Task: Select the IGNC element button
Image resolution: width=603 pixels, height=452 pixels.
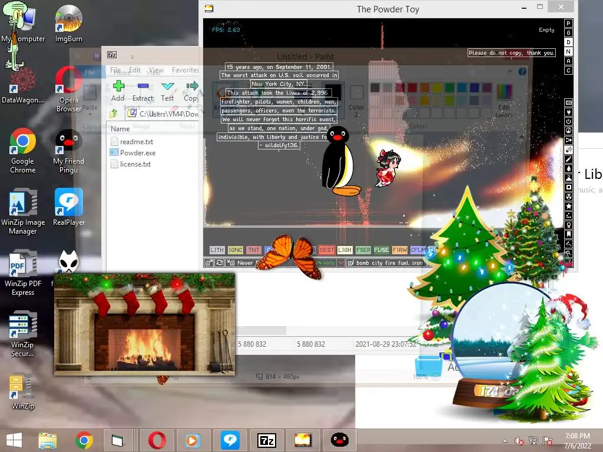Action: 236,250
